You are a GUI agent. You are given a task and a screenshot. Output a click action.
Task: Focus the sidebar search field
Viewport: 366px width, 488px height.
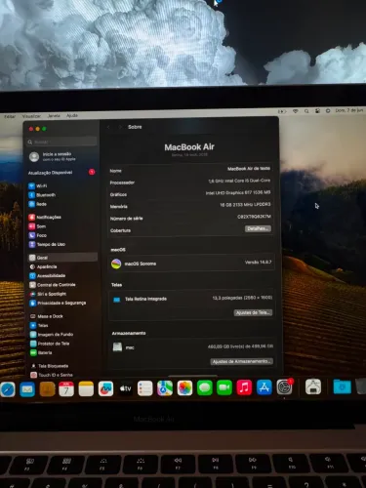pos(61,142)
